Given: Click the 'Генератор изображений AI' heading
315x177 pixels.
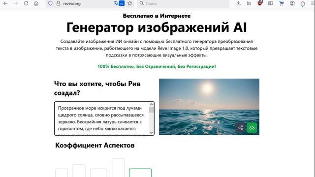Looking at the screenshot, I should click(157, 28).
